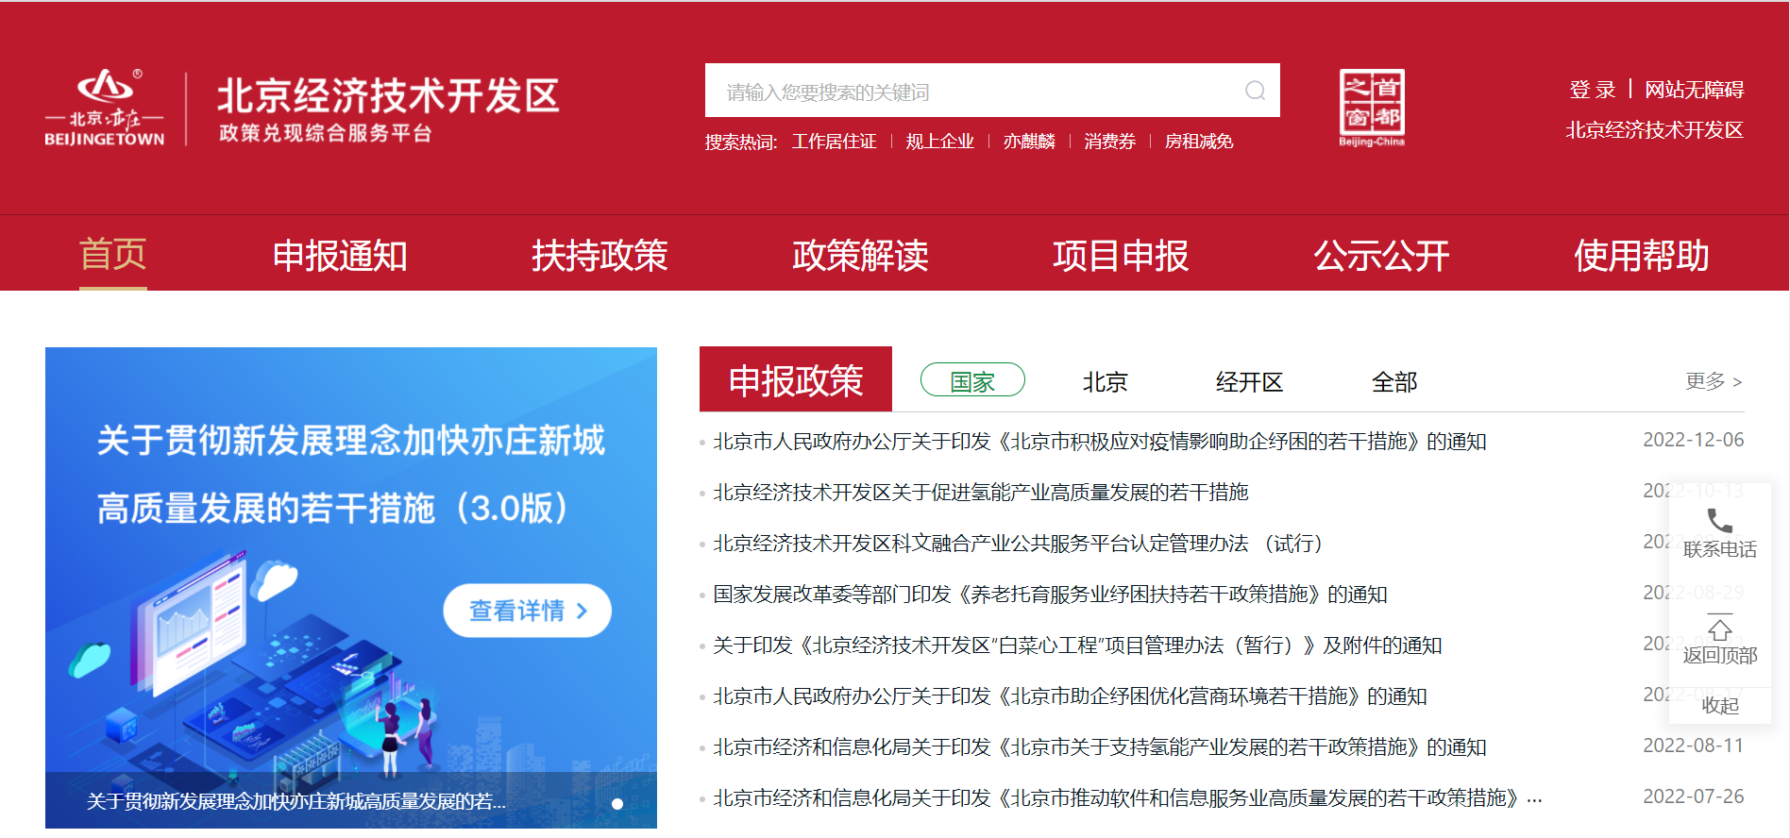Click the Beijing E-Town logo

pos(105,108)
